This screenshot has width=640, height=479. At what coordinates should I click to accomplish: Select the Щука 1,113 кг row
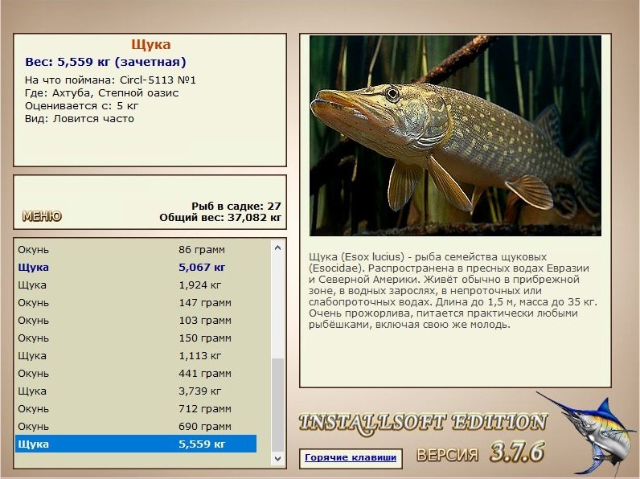tap(136, 355)
